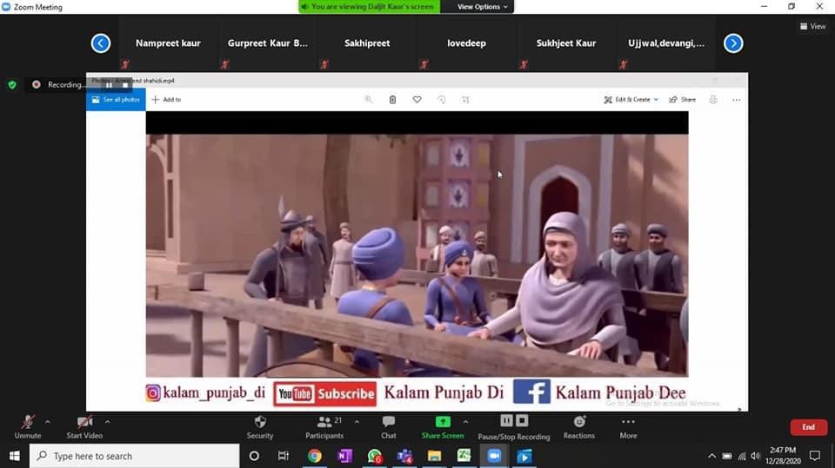Open Cortana circle on the taskbar
Screen dimensions: 835x468
click(254, 456)
